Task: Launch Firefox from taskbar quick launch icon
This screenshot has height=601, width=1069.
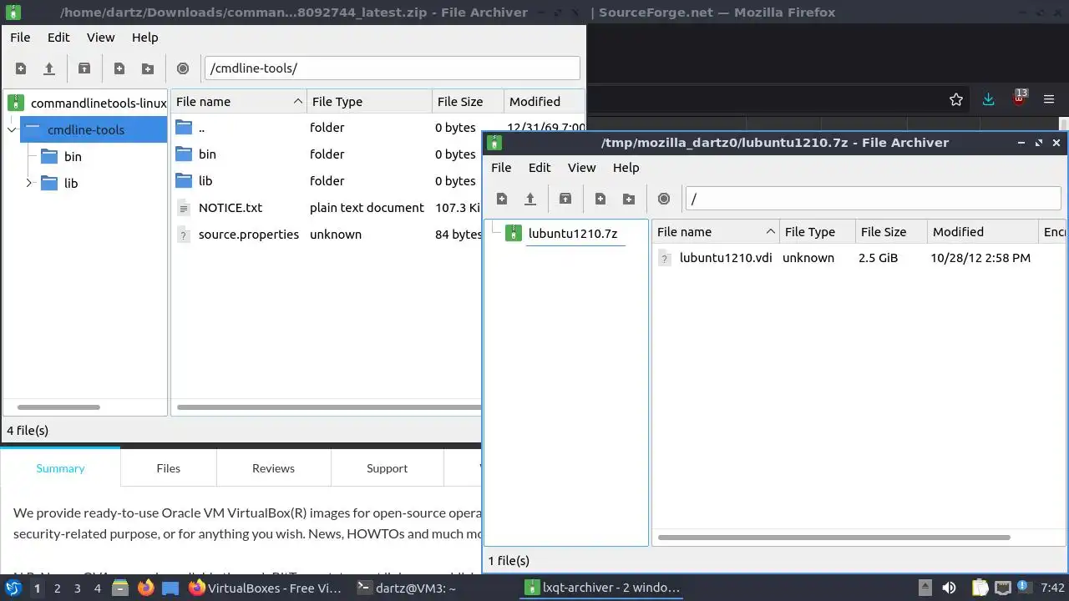Action: [145, 588]
